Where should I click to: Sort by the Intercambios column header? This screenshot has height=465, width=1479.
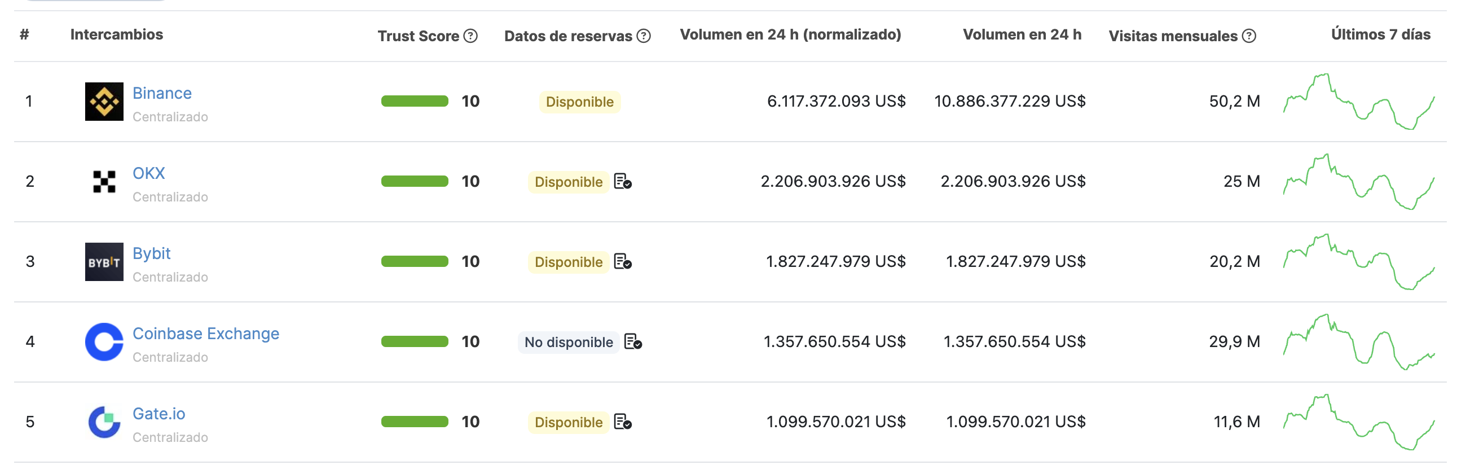click(x=117, y=34)
